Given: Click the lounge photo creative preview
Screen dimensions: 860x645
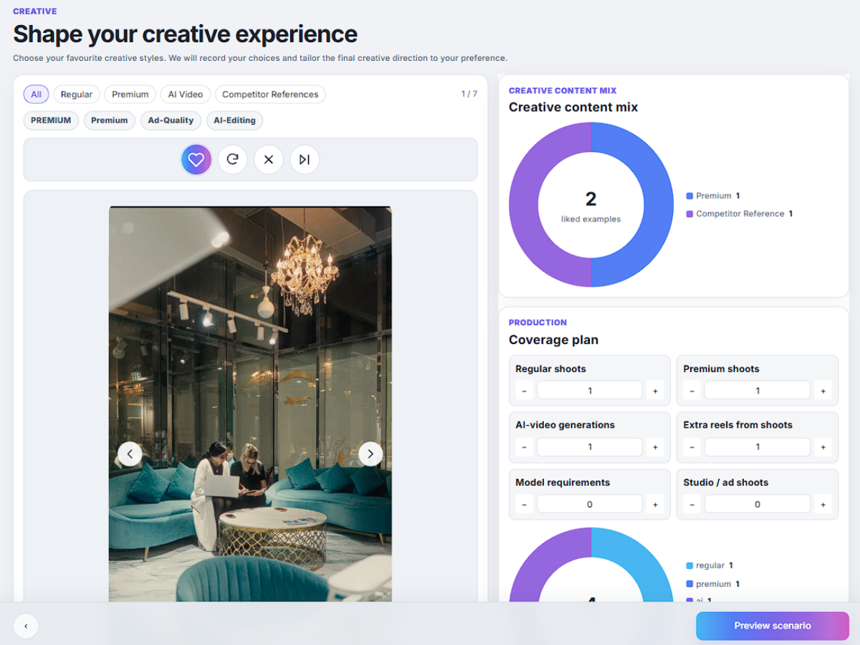Looking at the screenshot, I should tap(250, 404).
